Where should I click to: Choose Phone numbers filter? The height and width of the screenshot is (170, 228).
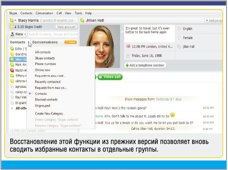[46, 64]
